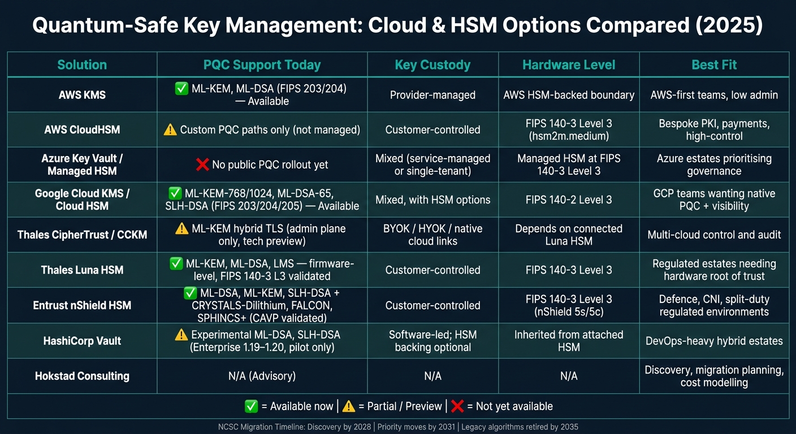Click the 'Thales Luna HSM' solution name
The height and width of the screenshot is (434, 796).
coord(82,270)
